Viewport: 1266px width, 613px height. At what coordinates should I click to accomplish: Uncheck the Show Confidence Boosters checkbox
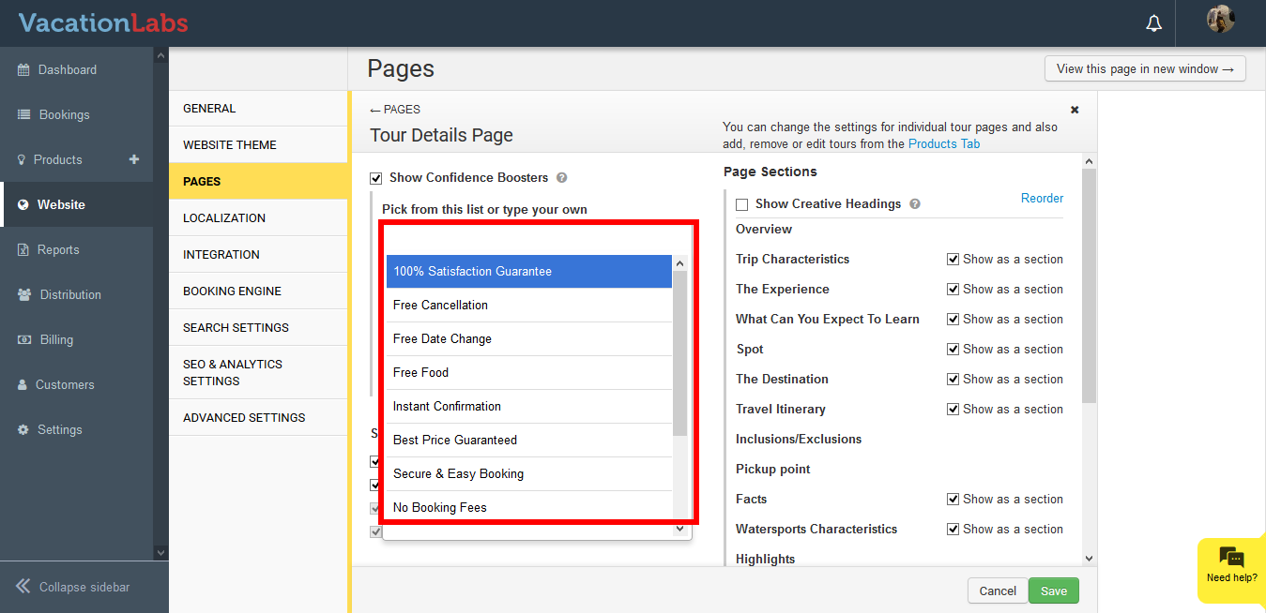(x=376, y=178)
